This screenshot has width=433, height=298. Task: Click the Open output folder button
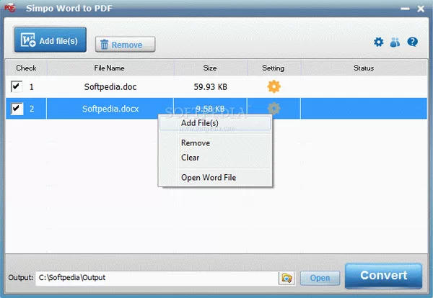(320, 278)
